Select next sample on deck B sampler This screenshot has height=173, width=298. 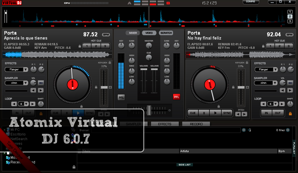pos(290,90)
